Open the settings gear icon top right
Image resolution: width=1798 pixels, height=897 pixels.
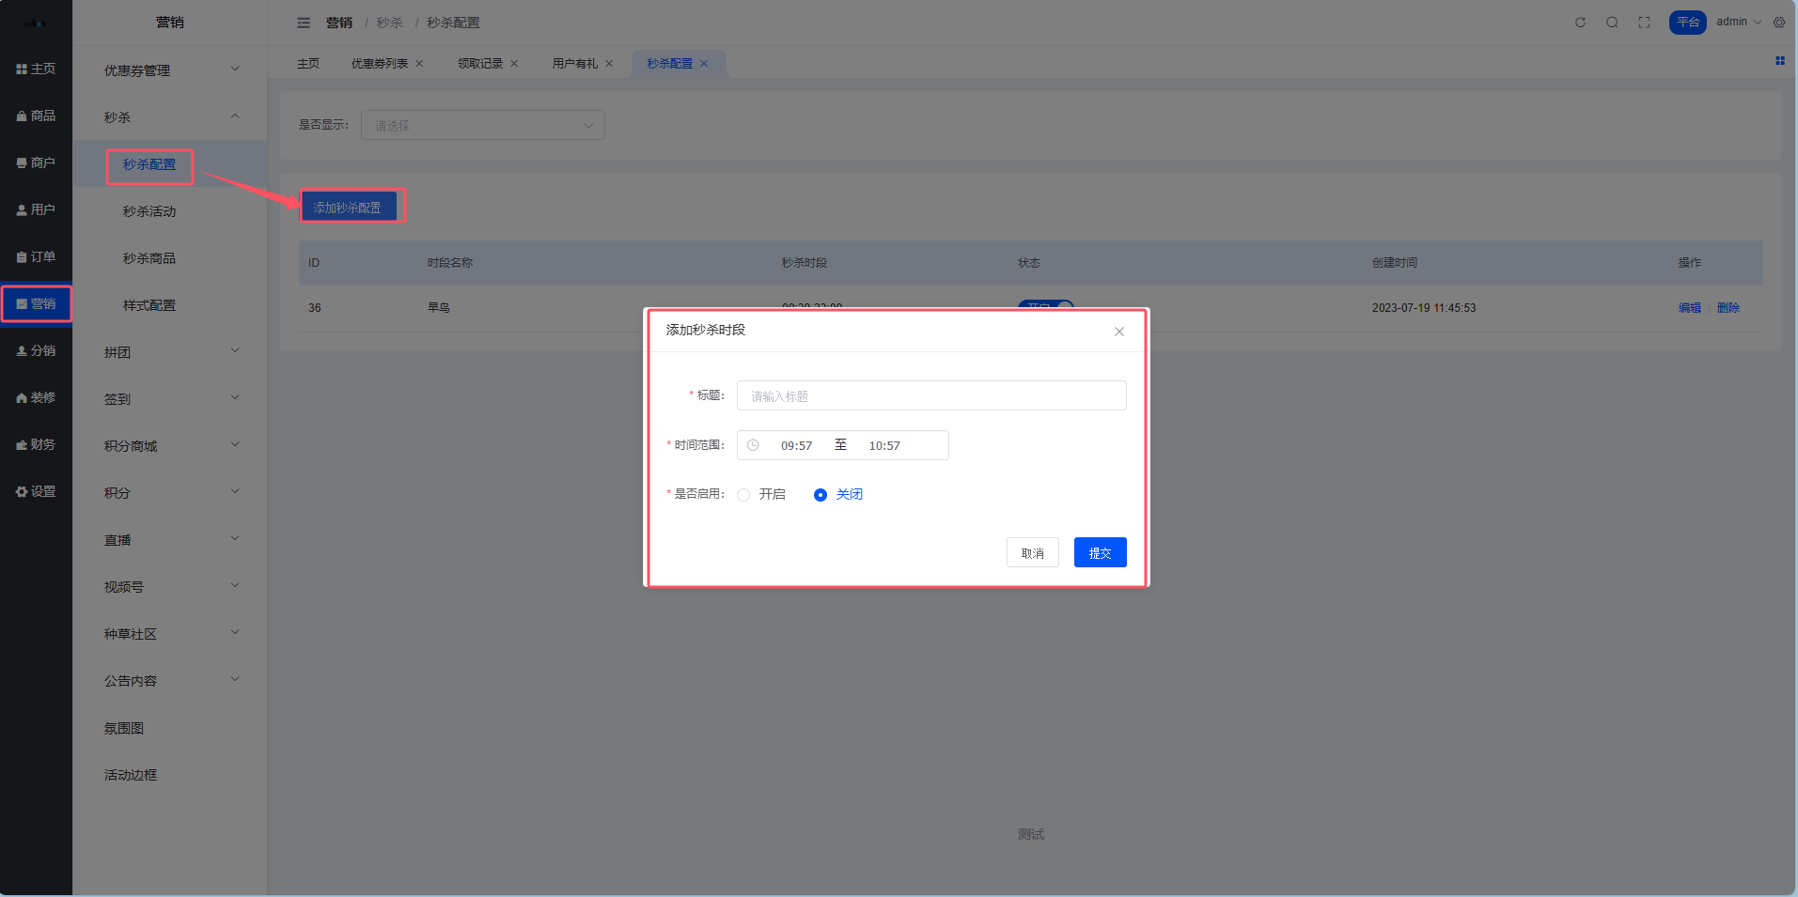pyautogui.click(x=1779, y=23)
